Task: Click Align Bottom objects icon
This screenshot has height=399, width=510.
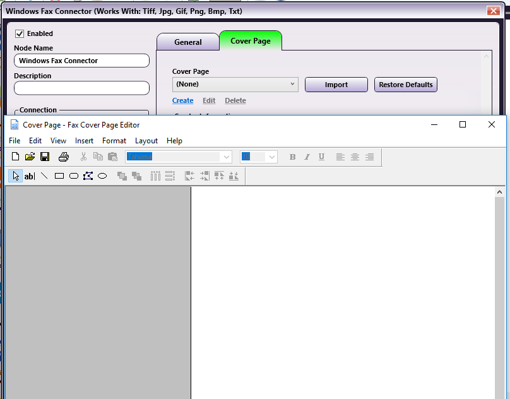Action: click(234, 176)
